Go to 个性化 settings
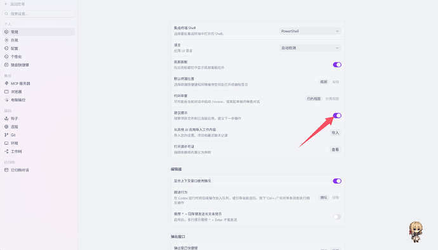Viewport: 438px width, 250px height. coord(39,56)
